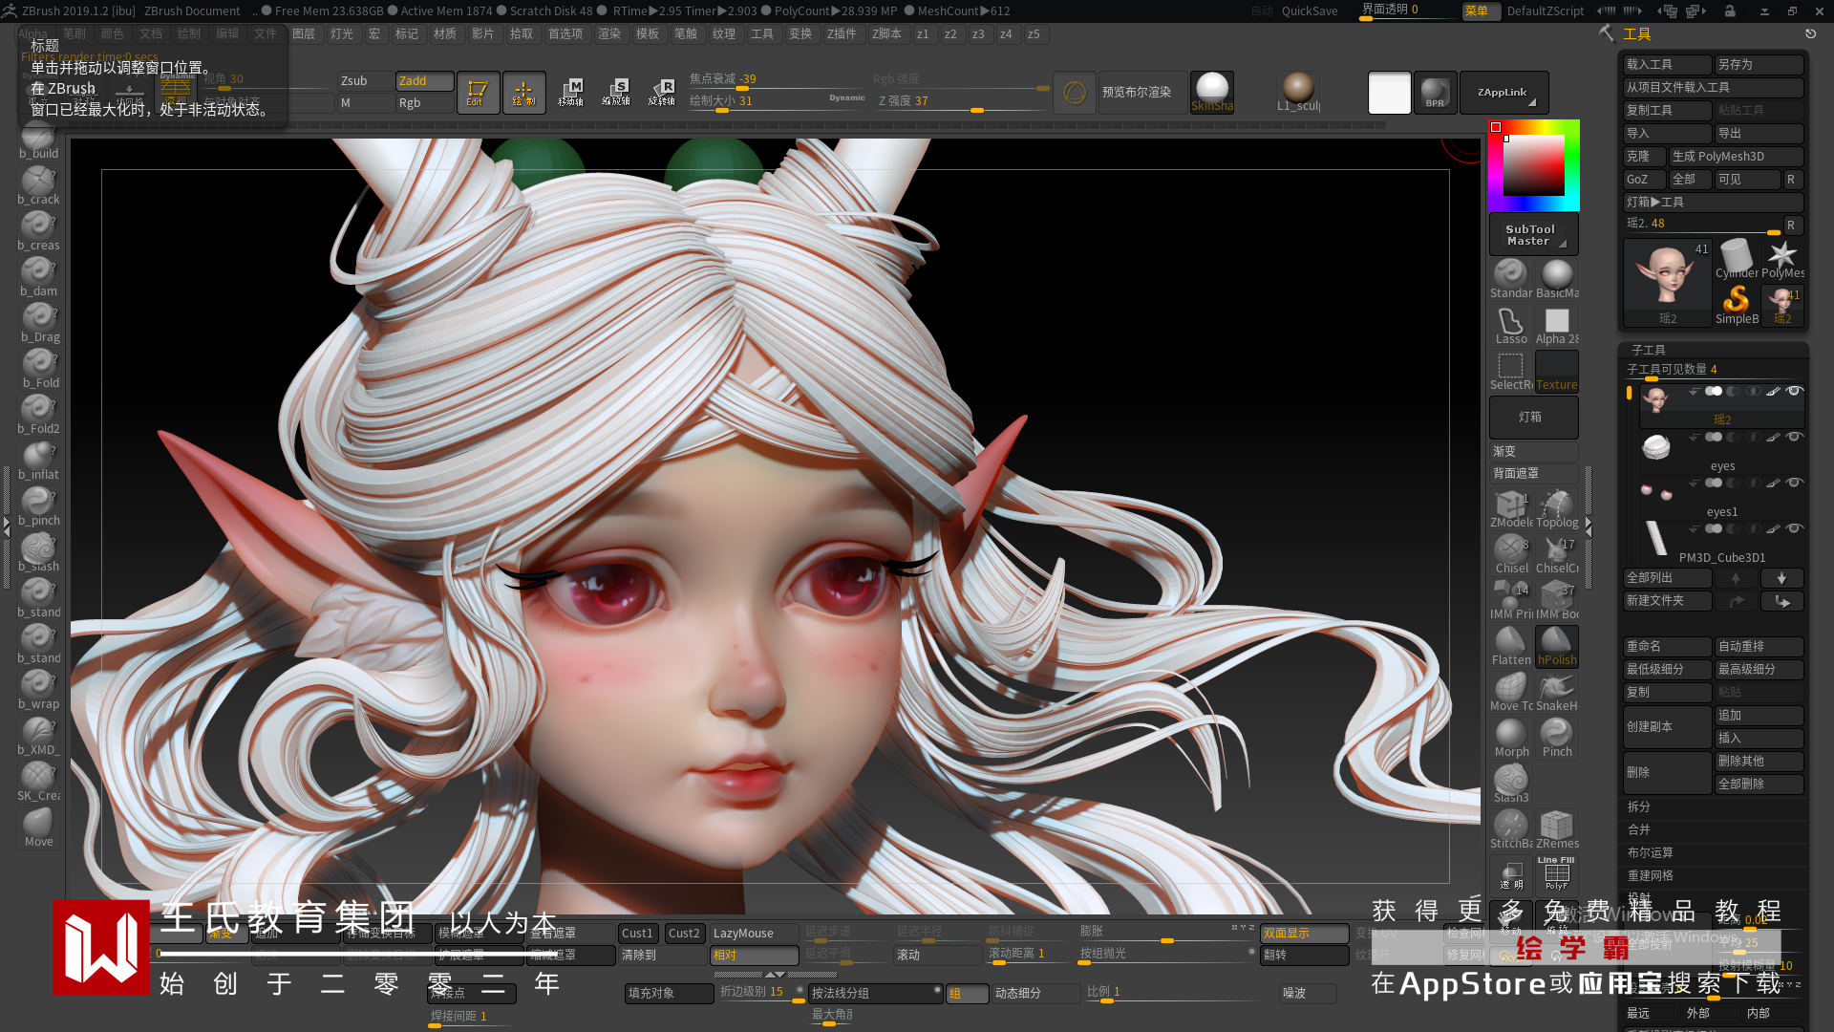Hide the PM3D_Cube3D1 subtool via eye icon
Image resolution: width=1834 pixels, height=1032 pixels.
coord(1794,528)
